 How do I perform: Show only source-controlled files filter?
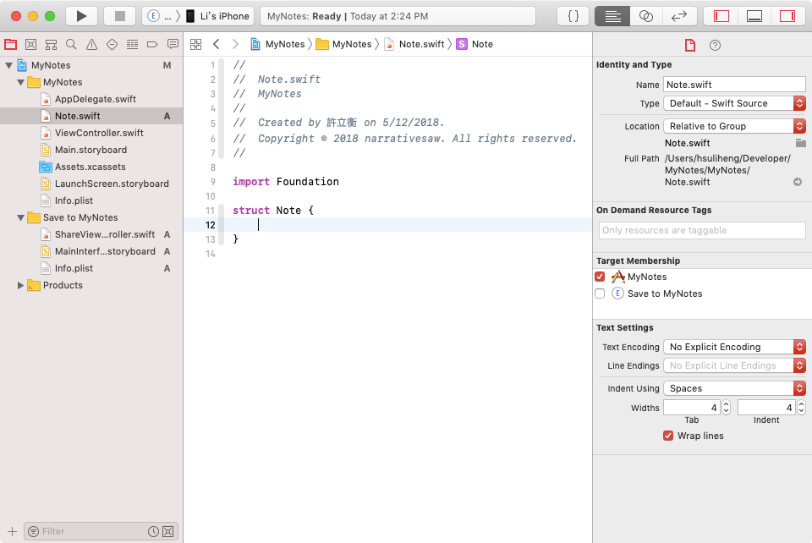[x=168, y=532]
